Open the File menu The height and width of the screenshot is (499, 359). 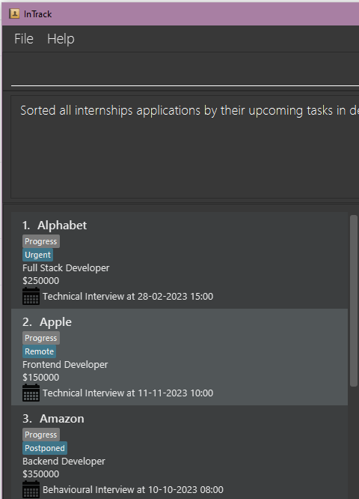[24, 39]
